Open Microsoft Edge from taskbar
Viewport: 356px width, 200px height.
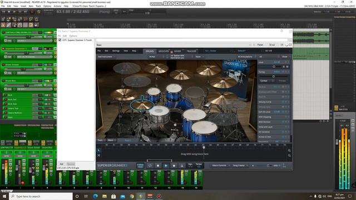click(x=95, y=196)
